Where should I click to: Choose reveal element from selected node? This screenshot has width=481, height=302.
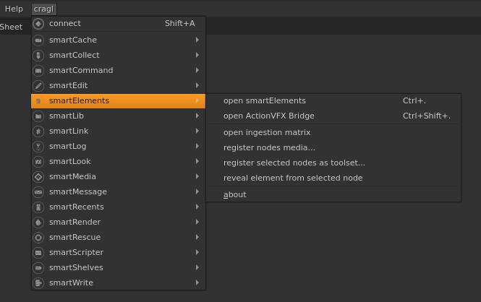coord(334,178)
